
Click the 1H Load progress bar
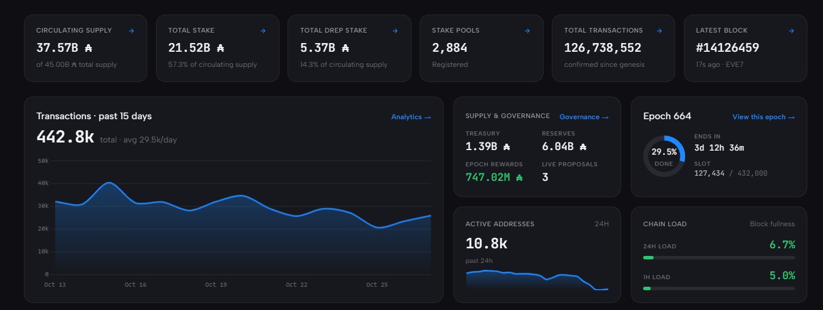point(719,288)
